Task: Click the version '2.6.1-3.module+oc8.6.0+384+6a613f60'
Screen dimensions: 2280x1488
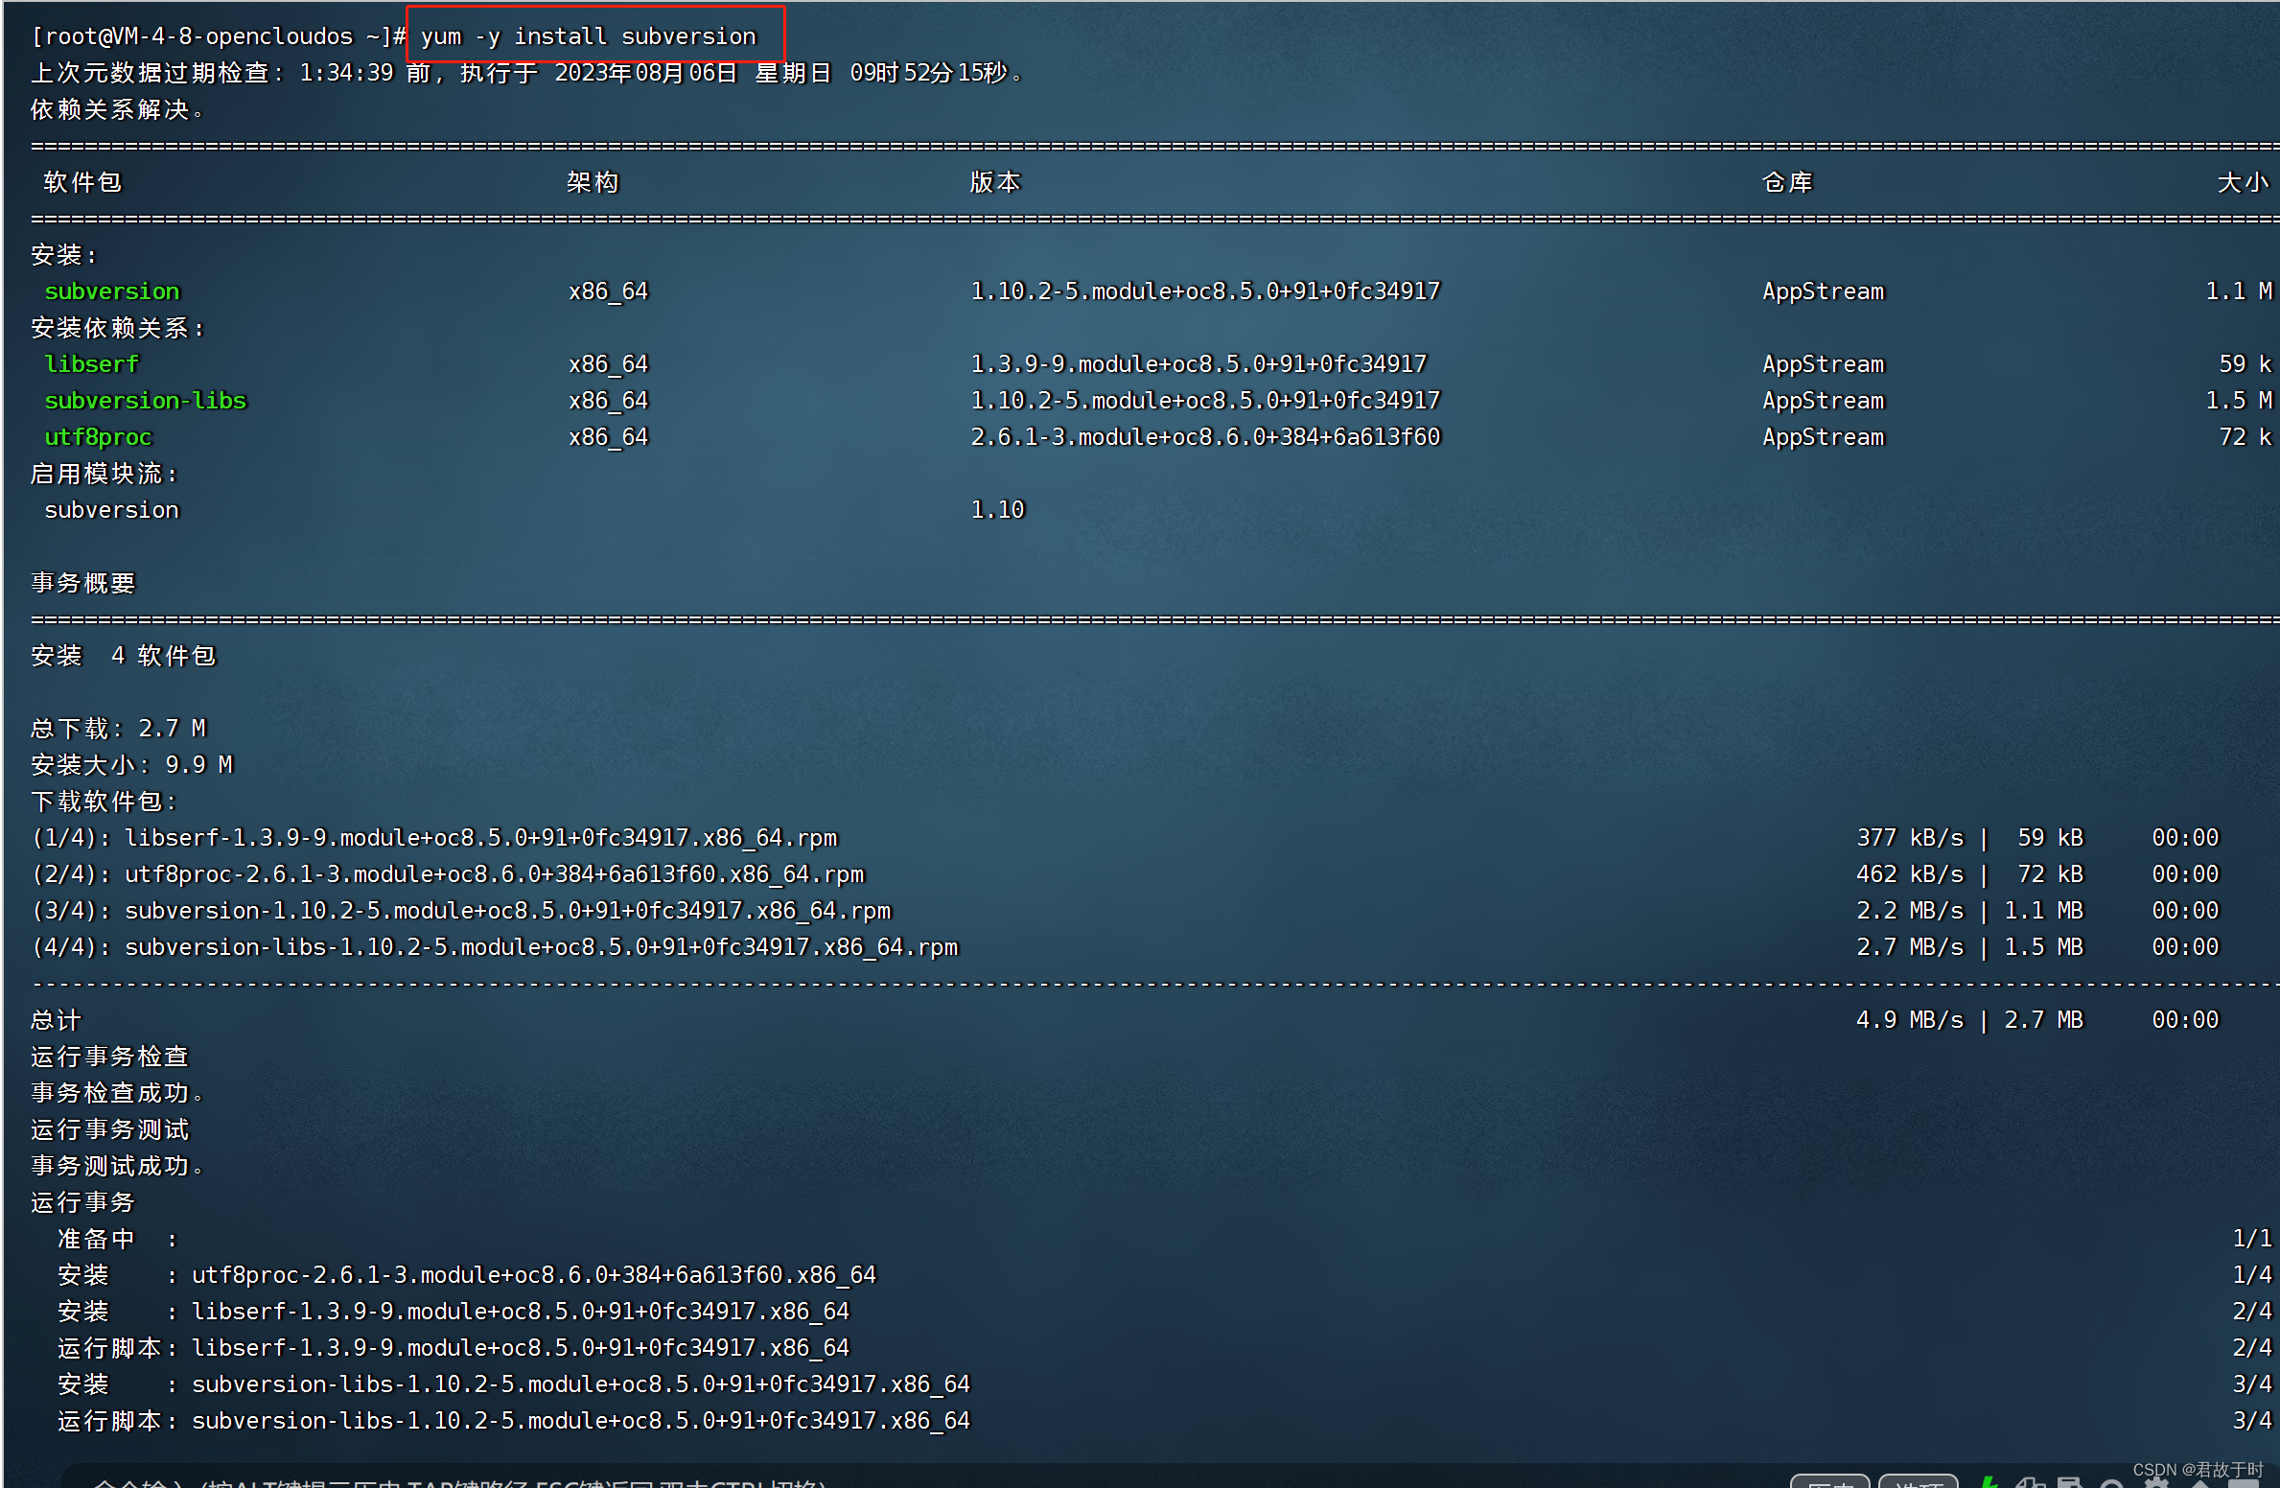Action: pos(1205,437)
